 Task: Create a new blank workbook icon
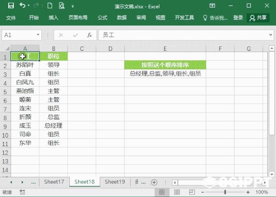50,6
